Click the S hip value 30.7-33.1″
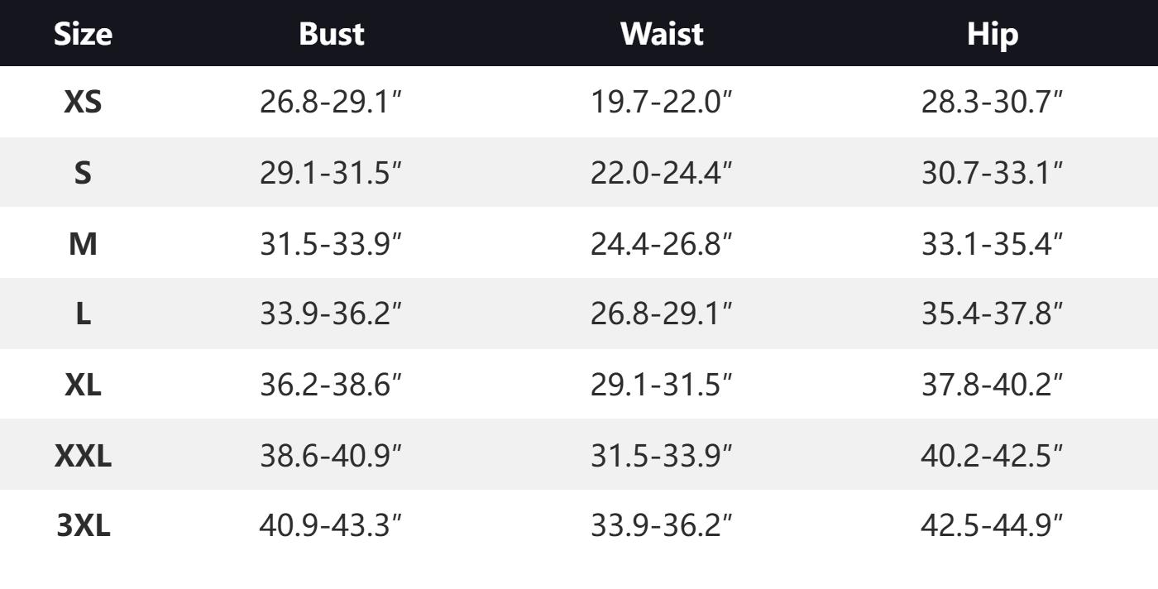The height and width of the screenshot is (589, 1158). tap(993, 173)
